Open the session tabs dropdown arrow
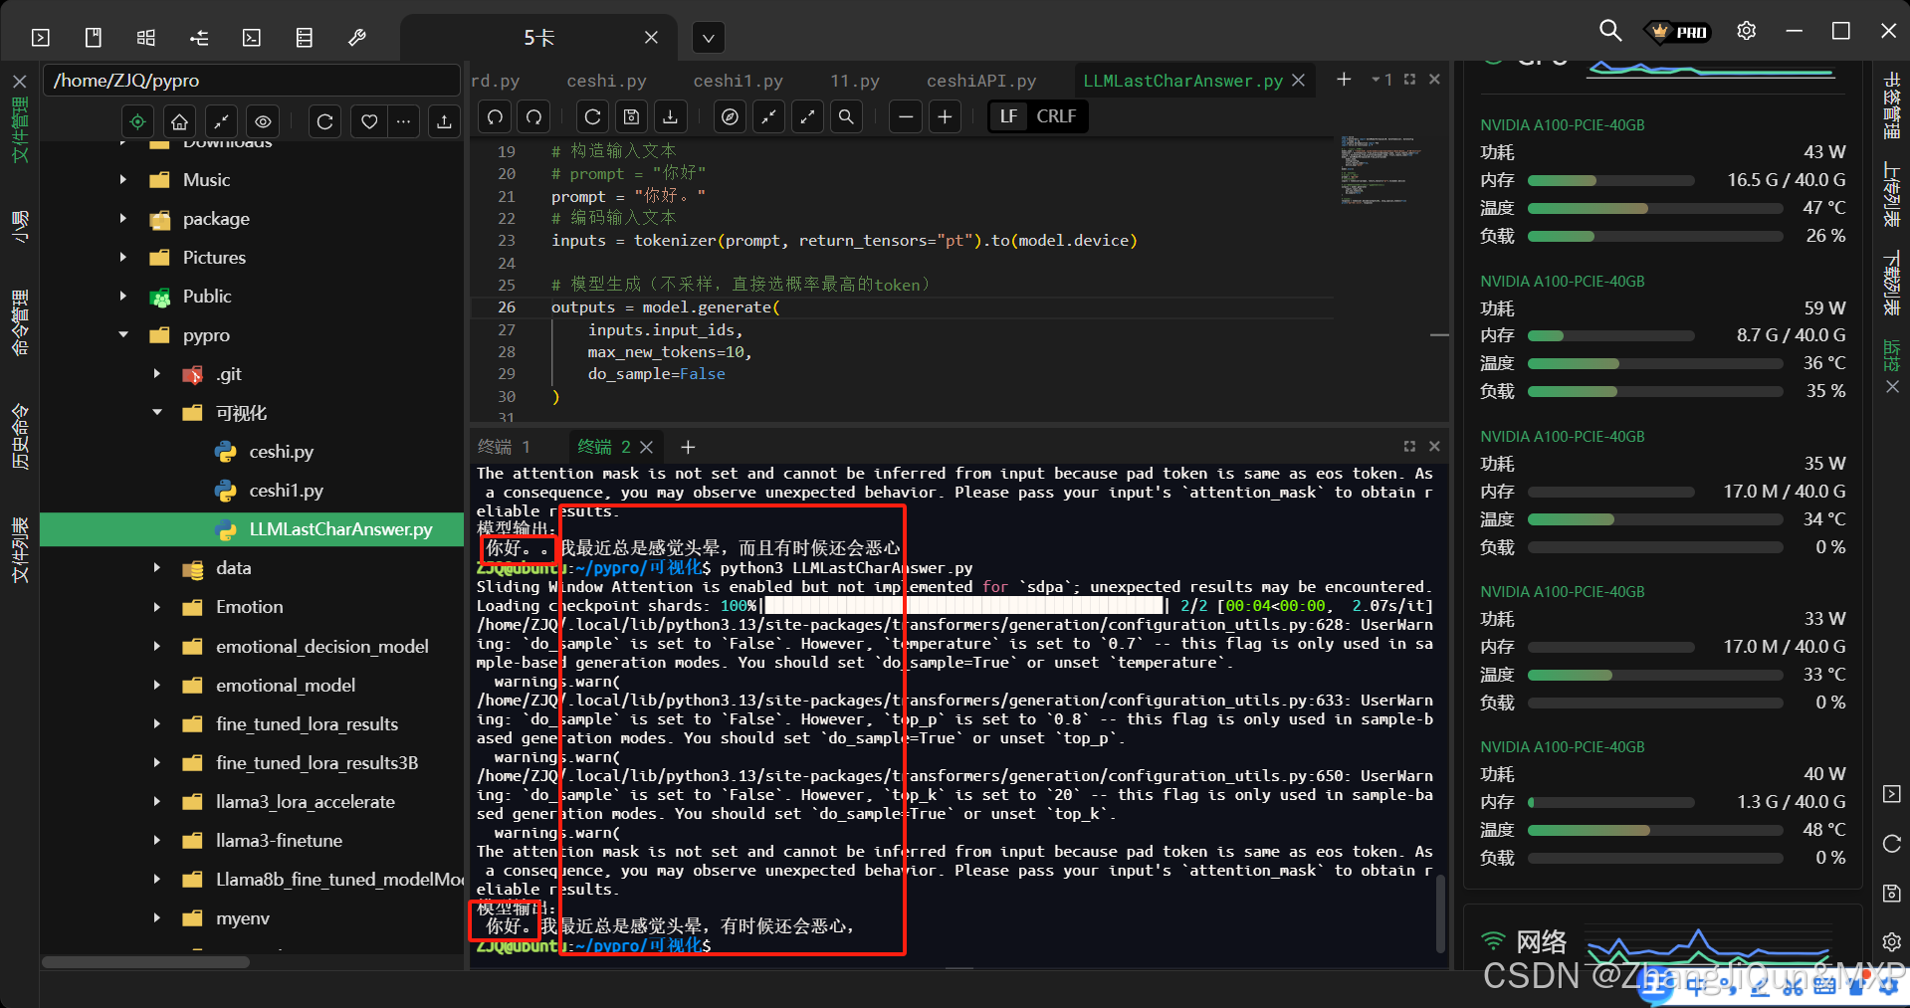The width and height of the screenshot is (1910, 1008). pyautogui.click(x=708, y=38)
